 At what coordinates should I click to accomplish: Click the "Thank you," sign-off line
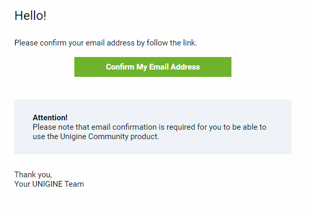(x=33, y=175)
